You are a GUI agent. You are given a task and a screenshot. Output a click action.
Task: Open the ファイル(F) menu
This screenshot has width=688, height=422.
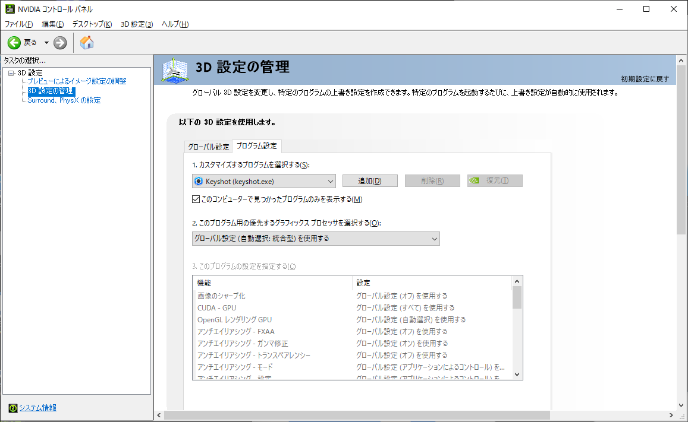pos(18,24)
